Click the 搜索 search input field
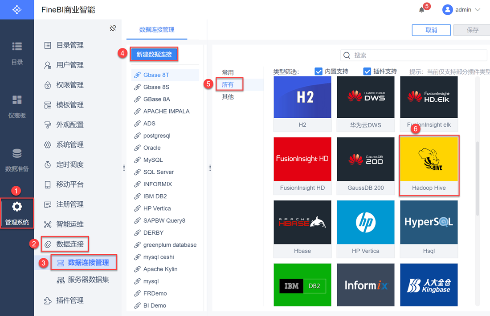The width and height of the screenshot is (490, 316). pos(414,55)
